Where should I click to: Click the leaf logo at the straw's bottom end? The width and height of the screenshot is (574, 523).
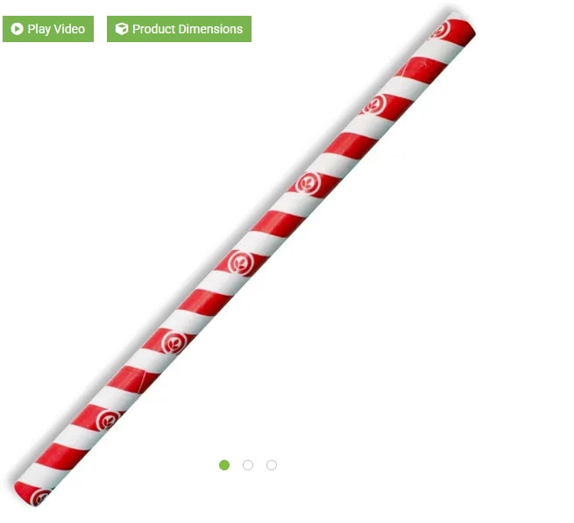coord(40,498)
